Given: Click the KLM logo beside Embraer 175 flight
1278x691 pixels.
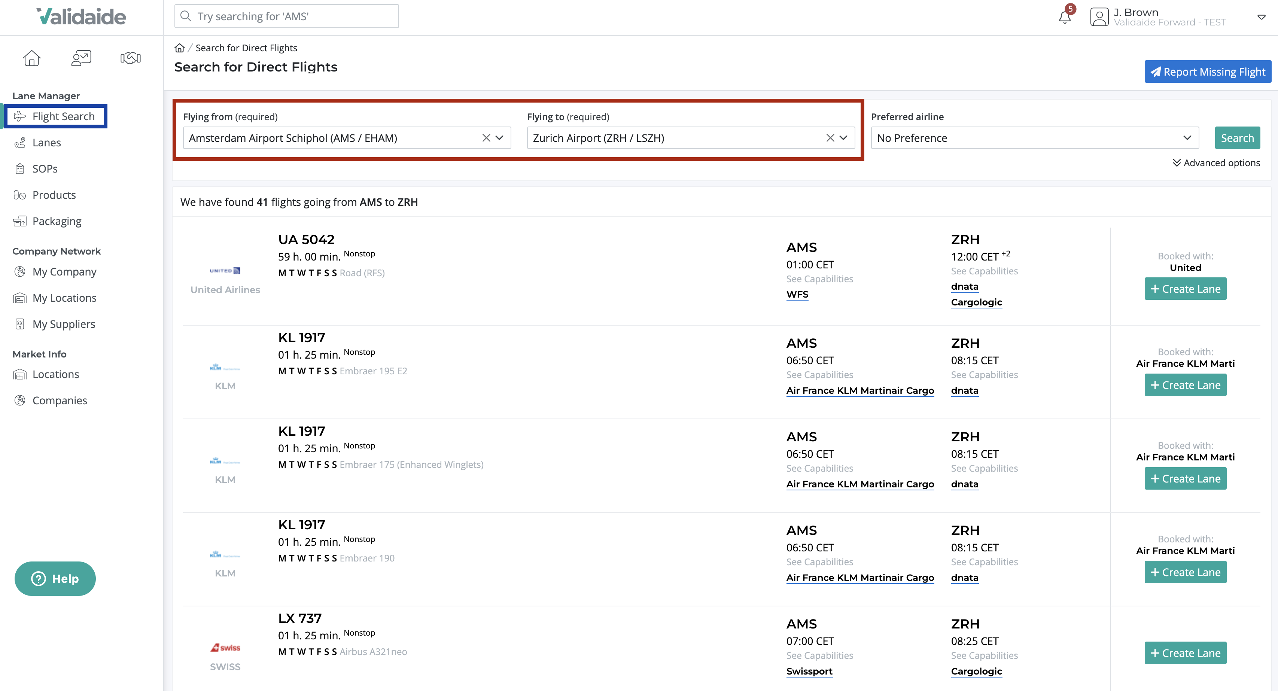Looking at the screenshot, I should pos(225,461).
